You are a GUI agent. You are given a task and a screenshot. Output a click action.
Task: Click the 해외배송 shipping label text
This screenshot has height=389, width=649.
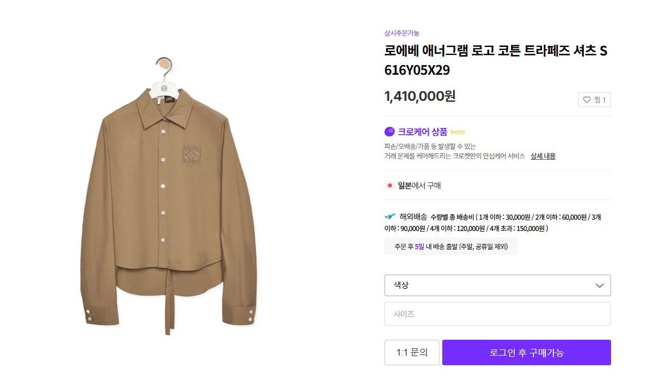pyautogui.click(x=413, y=216)
